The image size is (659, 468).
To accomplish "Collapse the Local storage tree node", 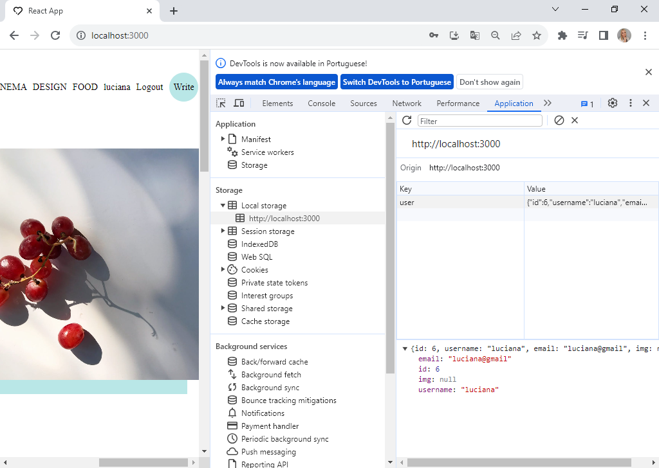I will coord(223,205).
